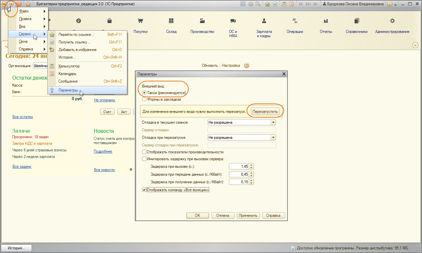422x253 pixels.
Task: Click the Применить button
Action: tap(248, 215)
